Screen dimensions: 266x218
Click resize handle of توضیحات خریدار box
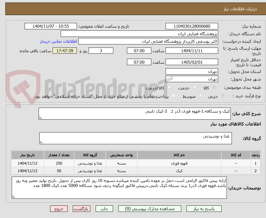[x=14, y=197]
